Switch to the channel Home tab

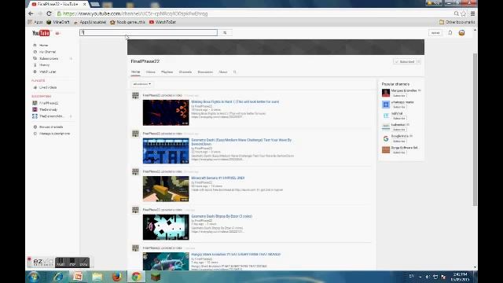coord(135,72)
